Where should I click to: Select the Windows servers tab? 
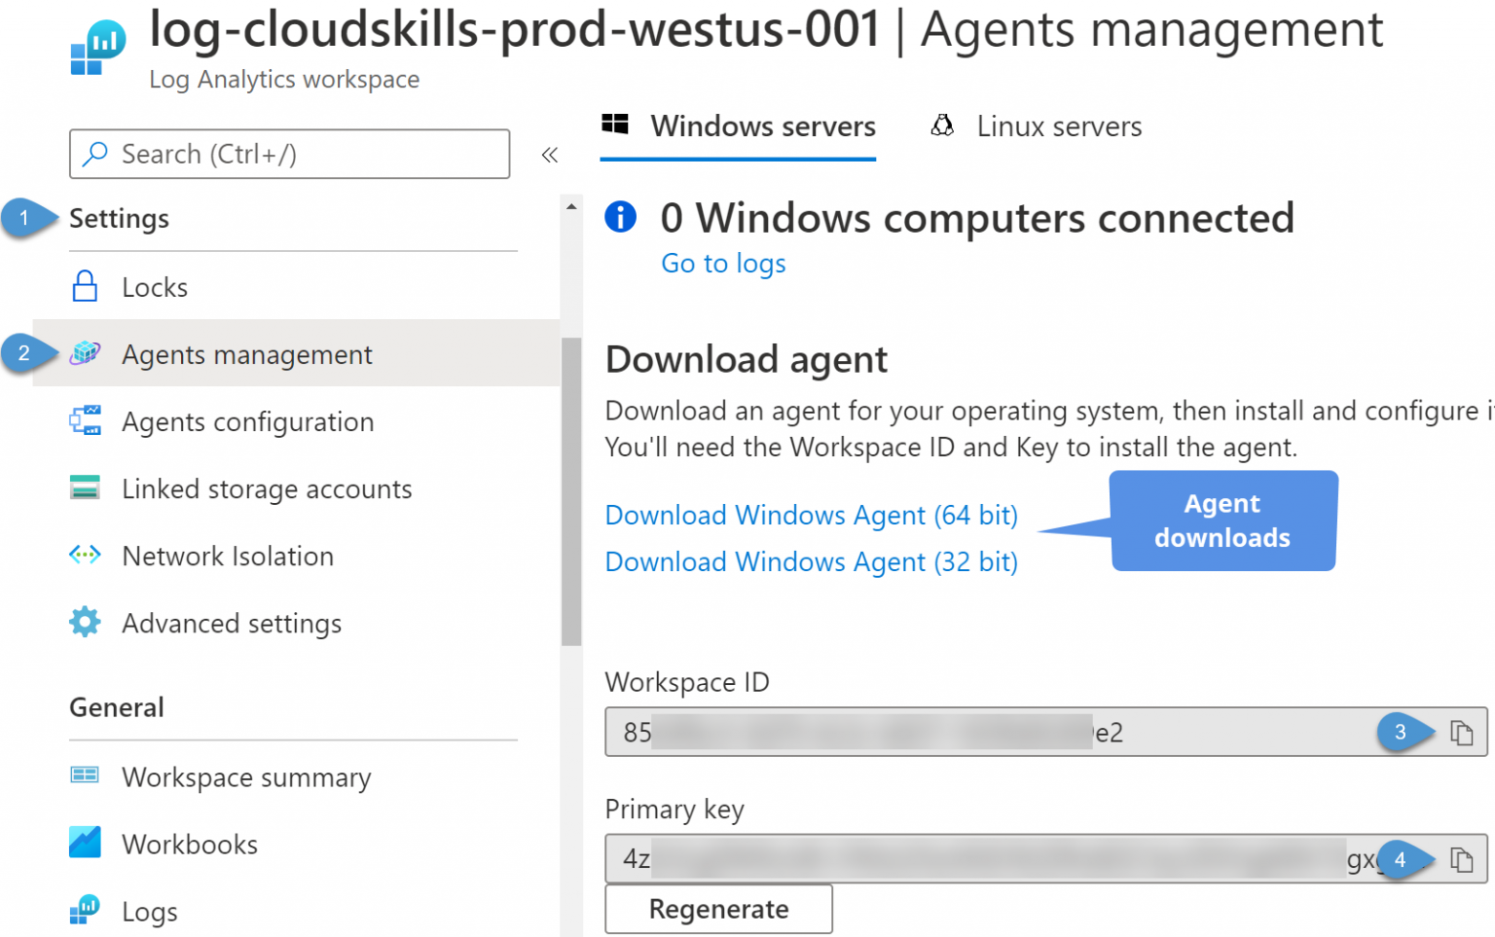click(763, 126)
